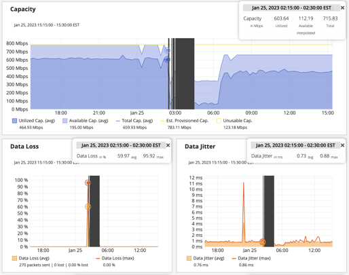Toggle Data Loss (max) legend line
Screen dimensions: 349x275
(98, 258)
